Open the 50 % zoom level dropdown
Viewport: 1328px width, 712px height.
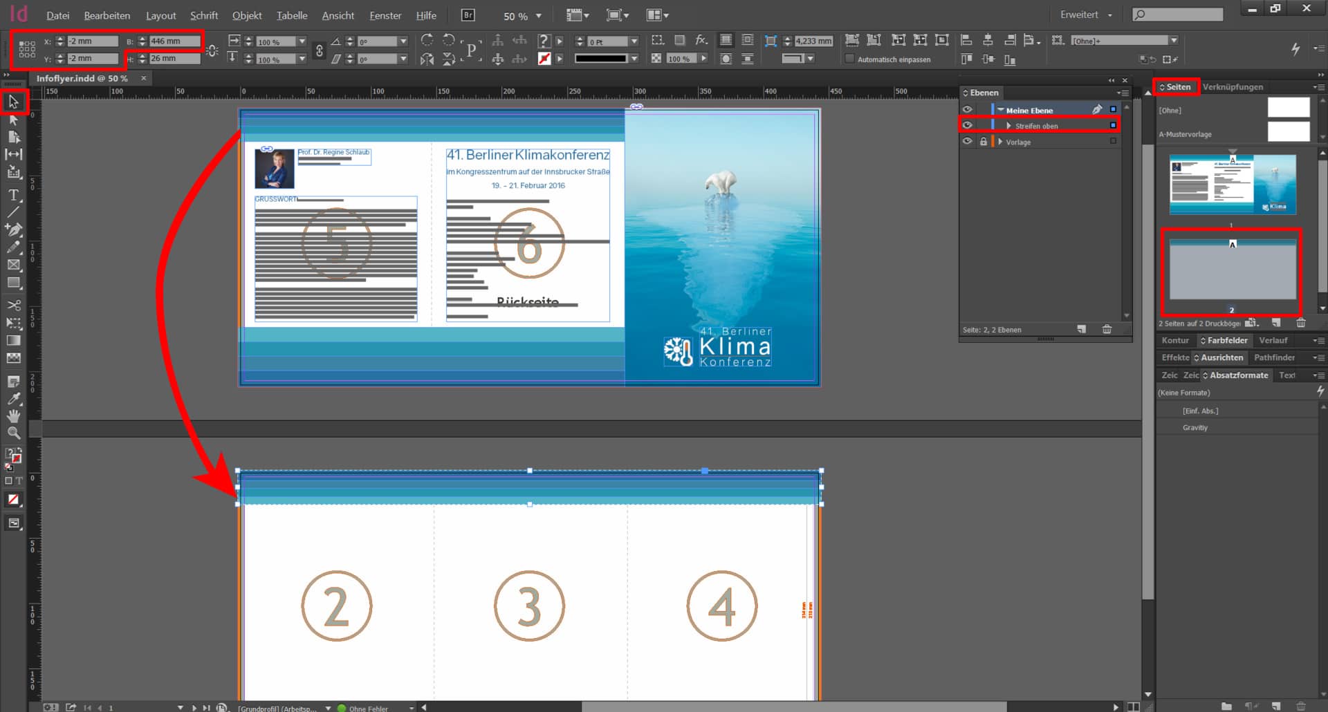point(539,16)
